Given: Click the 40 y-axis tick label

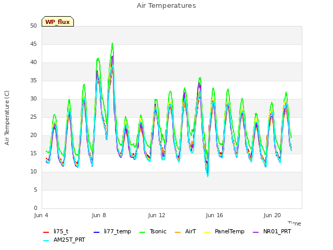Looking at the screenshot, I should click(33, 63).
